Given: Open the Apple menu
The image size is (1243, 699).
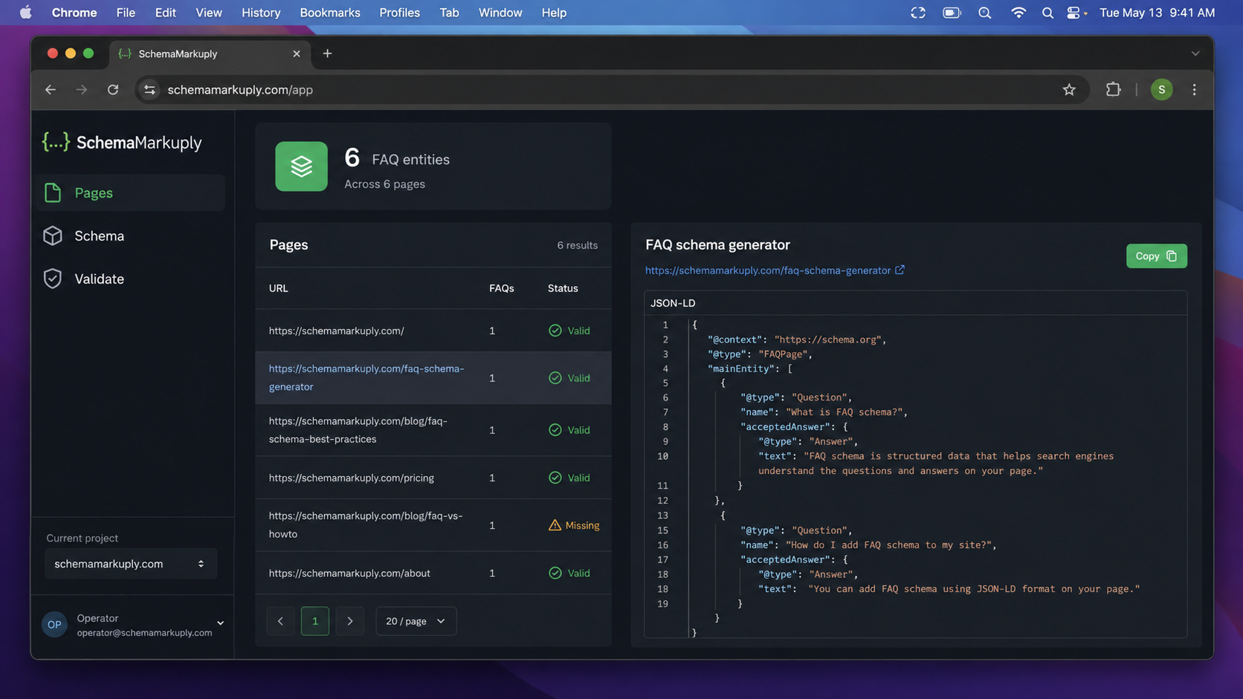Looking at the screenshot, I should tap(26, 13).
